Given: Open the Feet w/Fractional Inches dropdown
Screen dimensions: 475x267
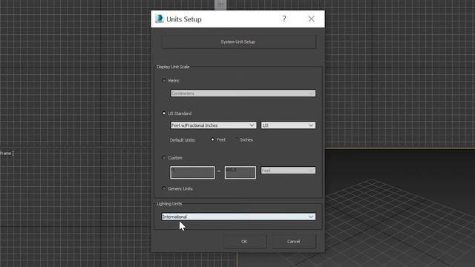Looking at the screenshot, I should (213, 125).
